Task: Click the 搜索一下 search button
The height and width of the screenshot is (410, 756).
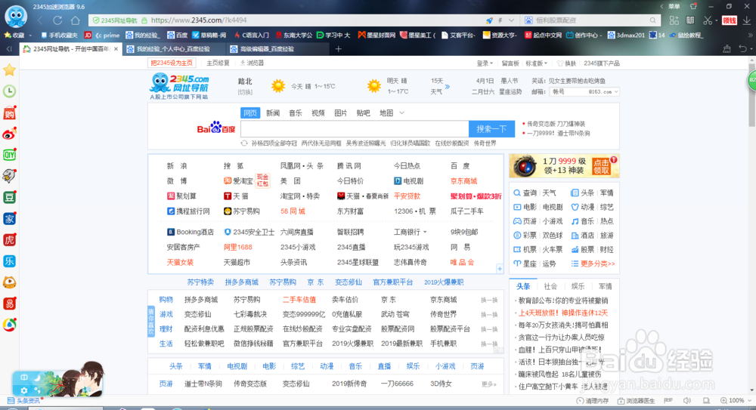Action: [491, 128]
